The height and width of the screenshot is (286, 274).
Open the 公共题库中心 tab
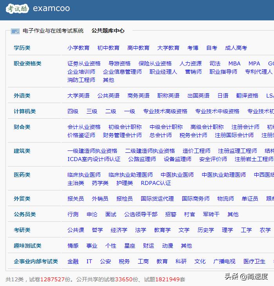tap(108, 31)
